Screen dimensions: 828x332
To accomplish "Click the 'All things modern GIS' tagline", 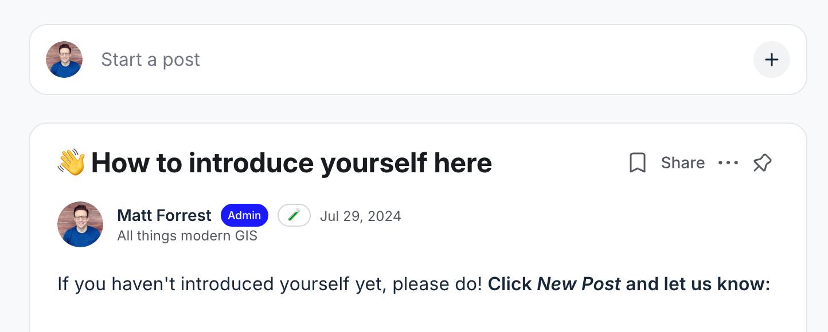I will 187,236.
